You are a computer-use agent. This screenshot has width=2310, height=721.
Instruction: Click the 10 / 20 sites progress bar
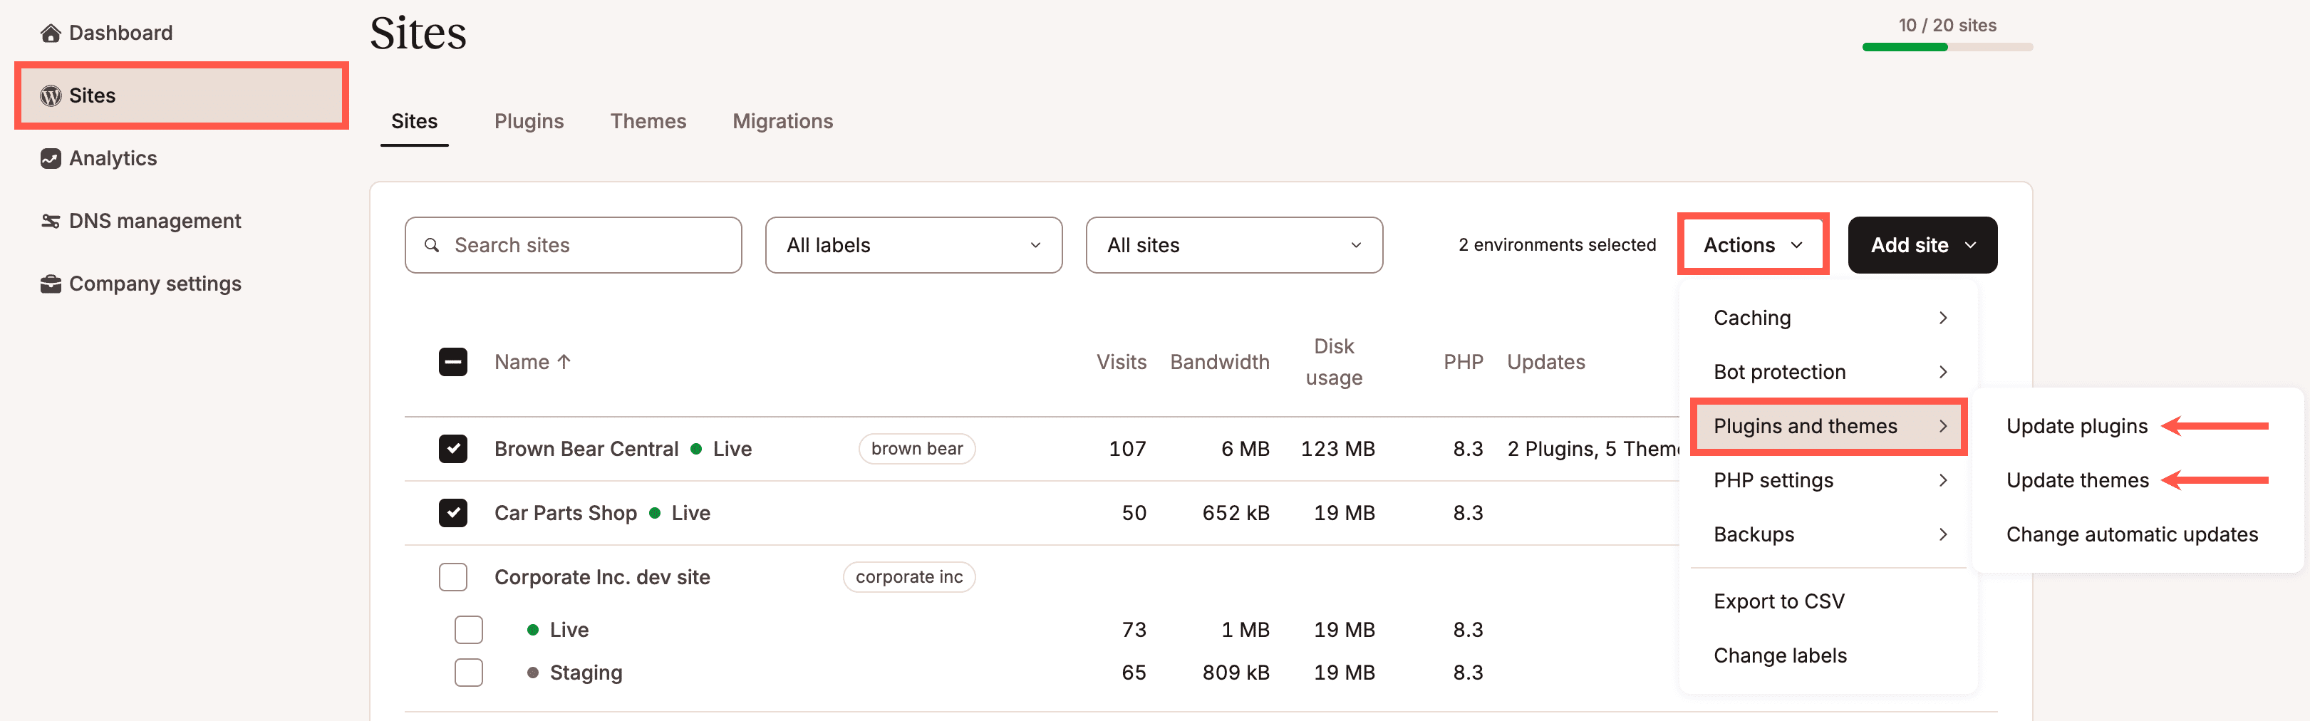pos(1947,46)
